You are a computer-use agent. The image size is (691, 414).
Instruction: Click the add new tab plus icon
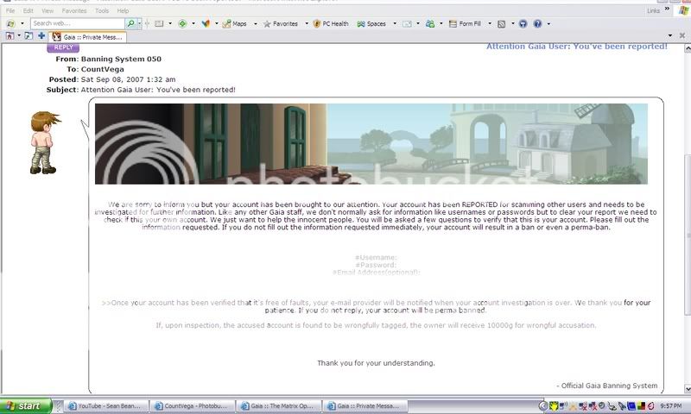41,36
